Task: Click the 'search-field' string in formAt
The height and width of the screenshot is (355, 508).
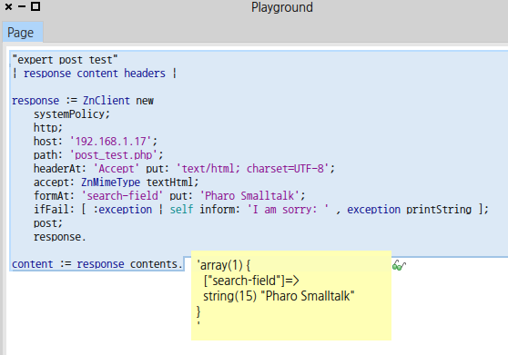Action: click(122, 196)
